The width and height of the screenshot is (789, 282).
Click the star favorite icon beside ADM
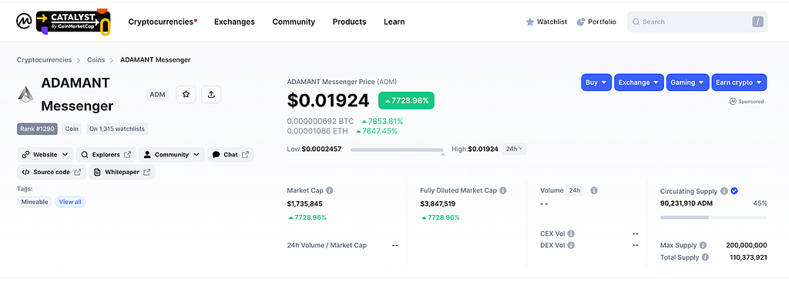(186, 94)
